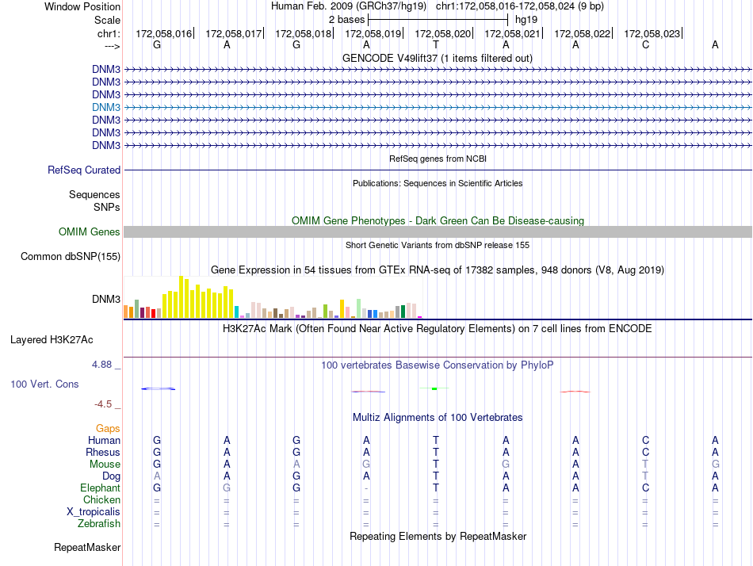The width and height of the screenshot is (753, 566).
Task: Select the Zebrafish species label
Action: (99, 524)
